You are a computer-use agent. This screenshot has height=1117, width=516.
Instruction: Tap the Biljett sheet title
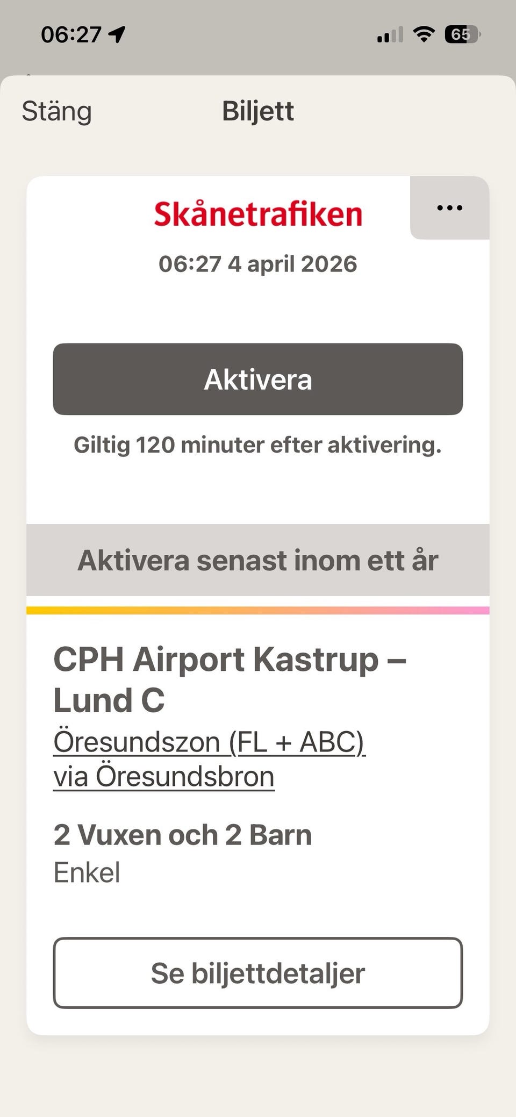click(x=258, y=111)
